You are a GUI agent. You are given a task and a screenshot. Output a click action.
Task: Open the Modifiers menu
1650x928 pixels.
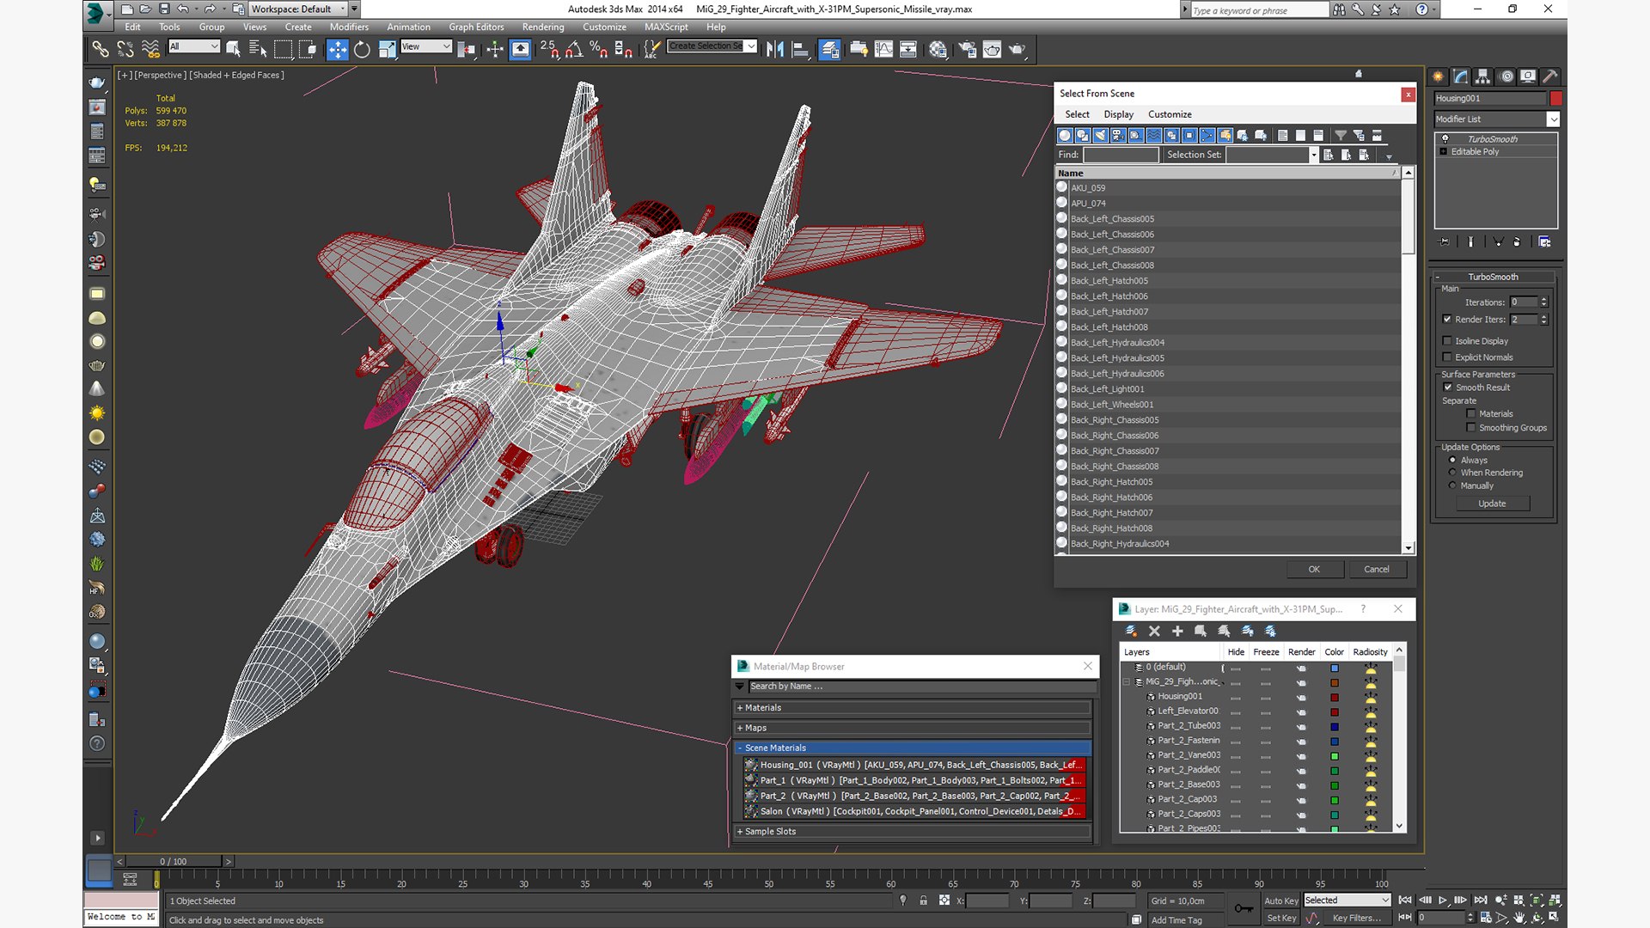pyautogui.click(x=349, y=27)
